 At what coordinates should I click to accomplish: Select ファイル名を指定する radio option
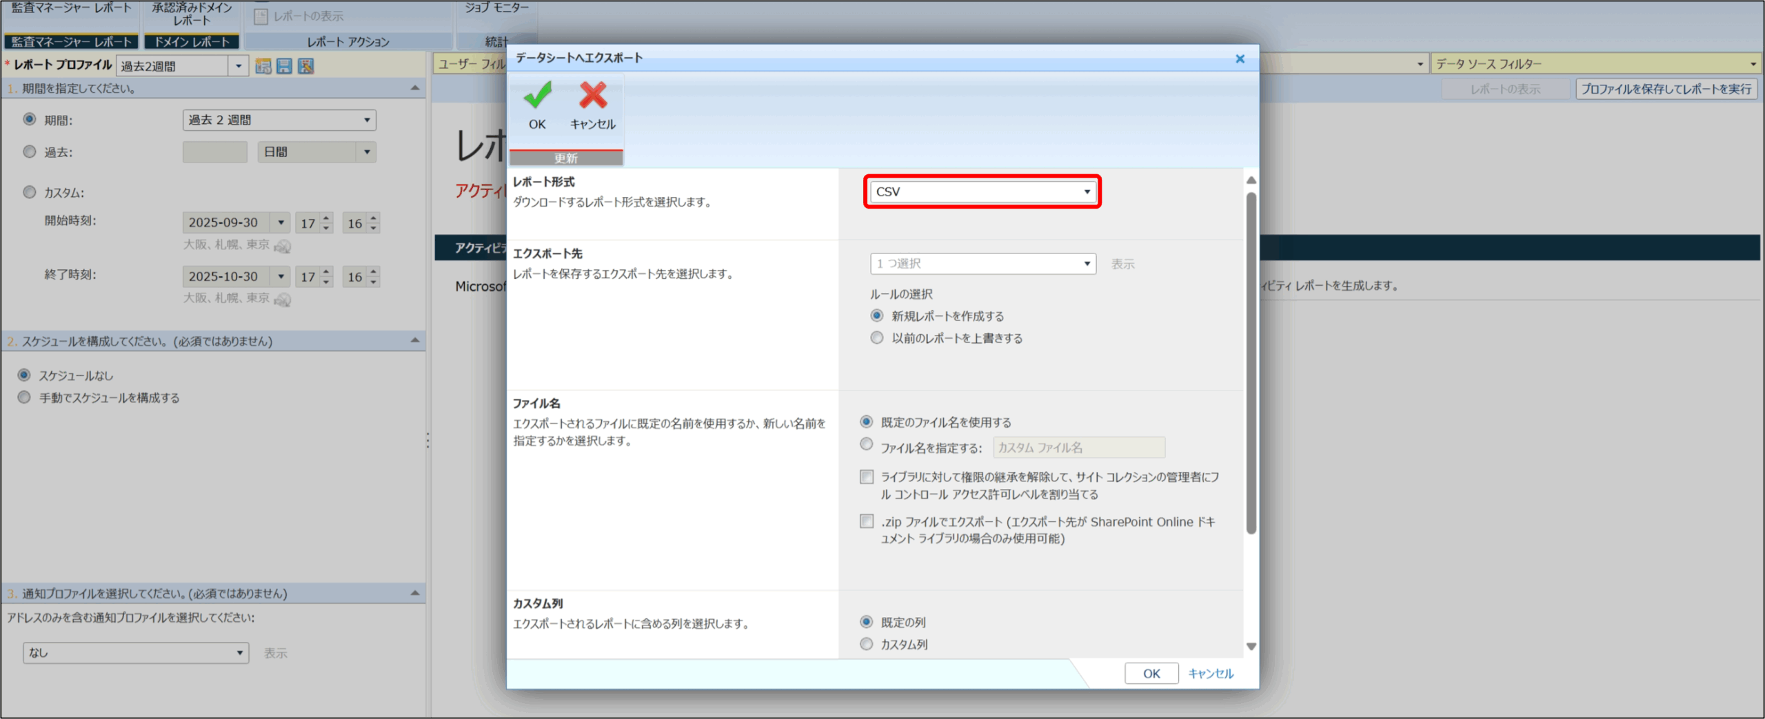(x=867, y=445)
